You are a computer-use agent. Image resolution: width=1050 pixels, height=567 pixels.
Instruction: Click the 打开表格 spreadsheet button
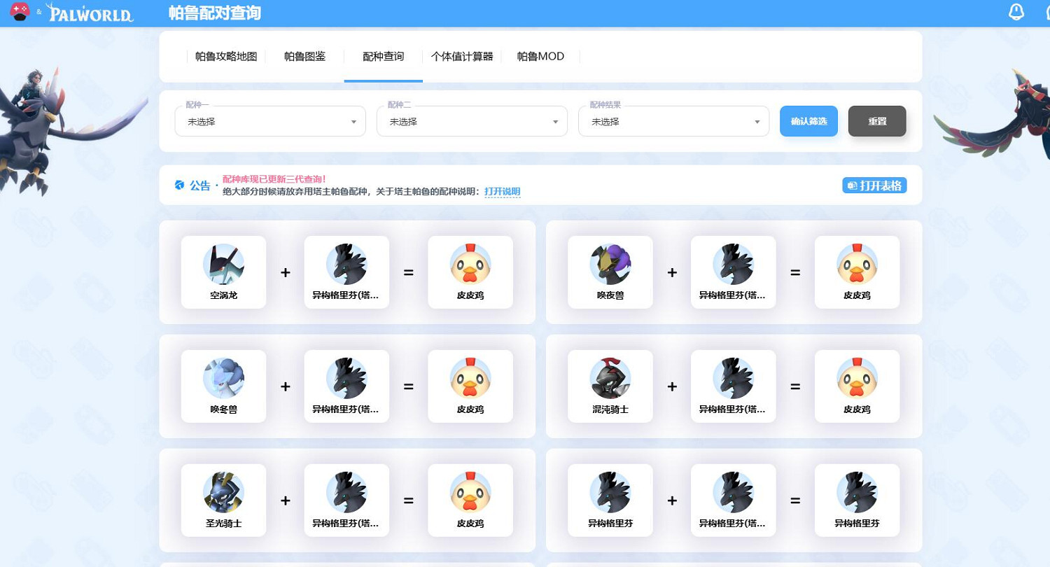(x=874, y=185)
